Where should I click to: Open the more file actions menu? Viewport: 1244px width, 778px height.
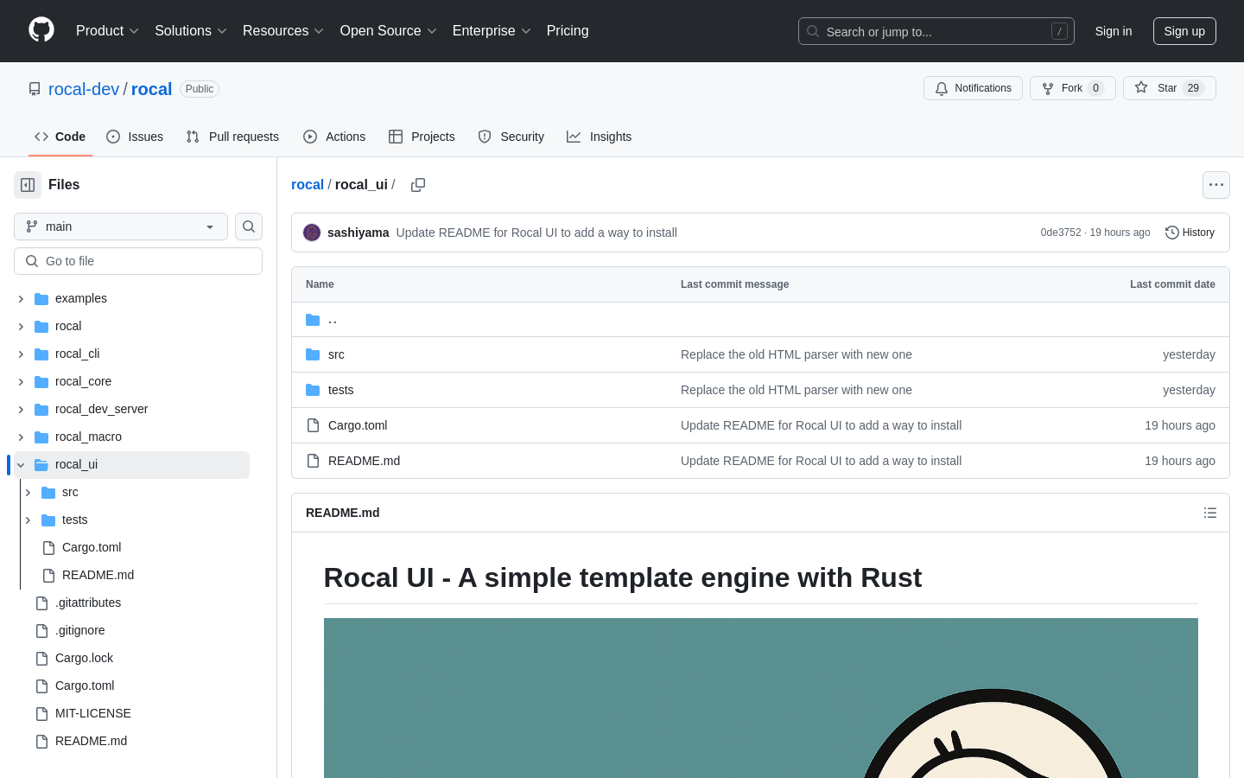tap(1216, 185)
